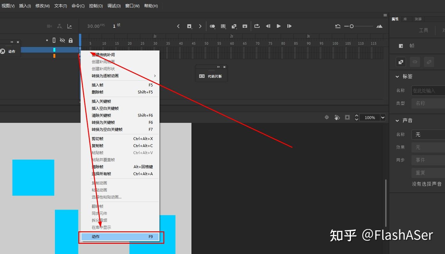Jump to the next keyframe arrow

tap(200, 26)
